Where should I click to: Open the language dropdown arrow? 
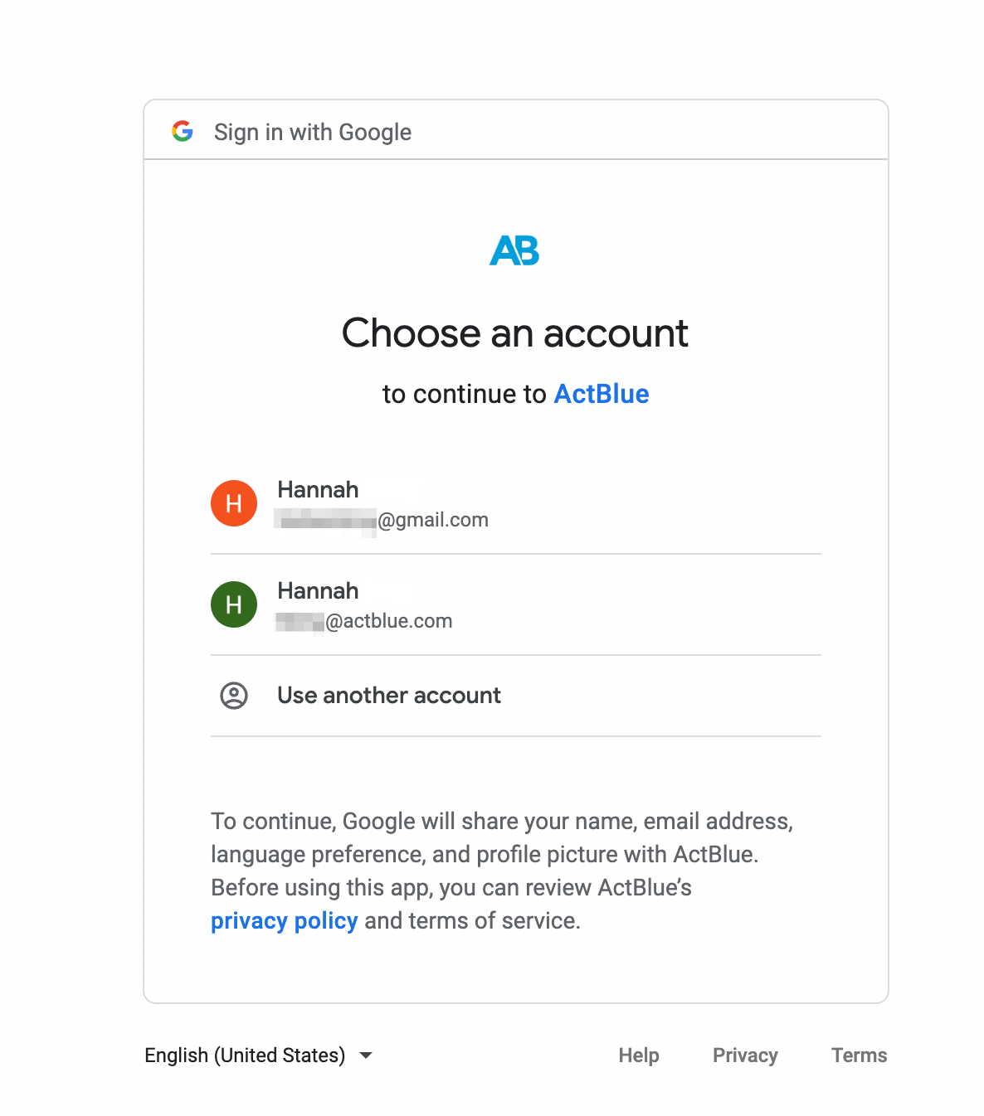click(x=366, y=1055)
